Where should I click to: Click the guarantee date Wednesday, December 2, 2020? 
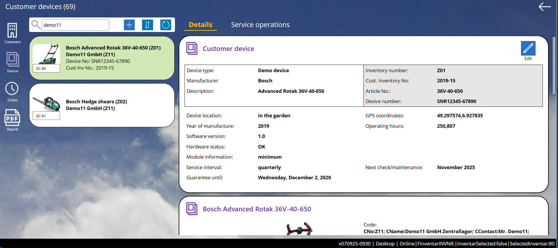(294, 178)
